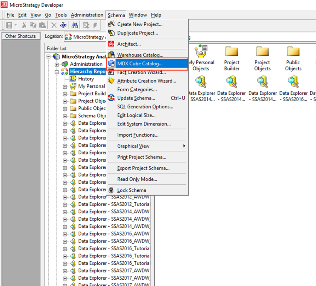Choose MDX Cube Catalog from Schema menu

click(140, 64)
